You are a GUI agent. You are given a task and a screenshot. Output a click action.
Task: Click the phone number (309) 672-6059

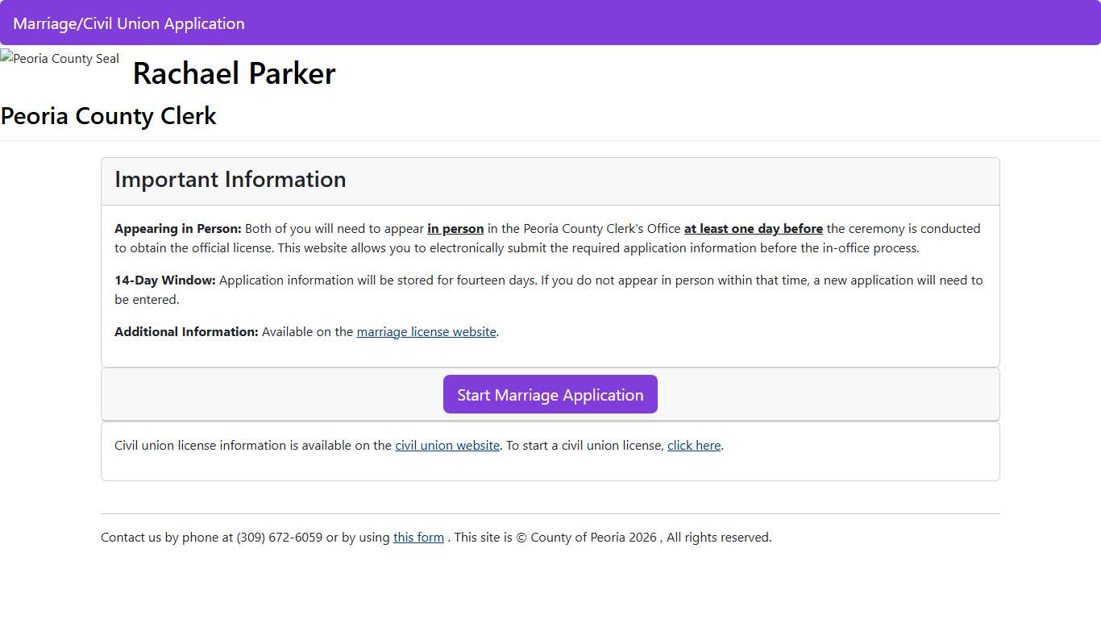pos(280,538)
